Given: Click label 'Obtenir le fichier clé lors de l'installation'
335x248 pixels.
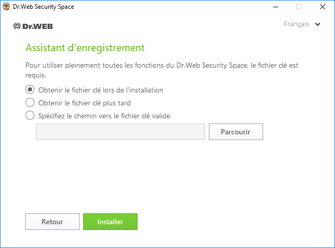Looking at the screenshot, I should click(101, 90).
